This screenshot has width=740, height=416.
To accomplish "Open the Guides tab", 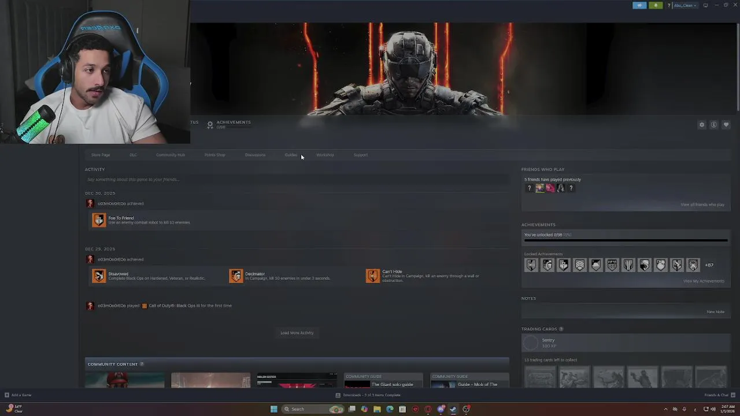I will click(x=291, y=155).
